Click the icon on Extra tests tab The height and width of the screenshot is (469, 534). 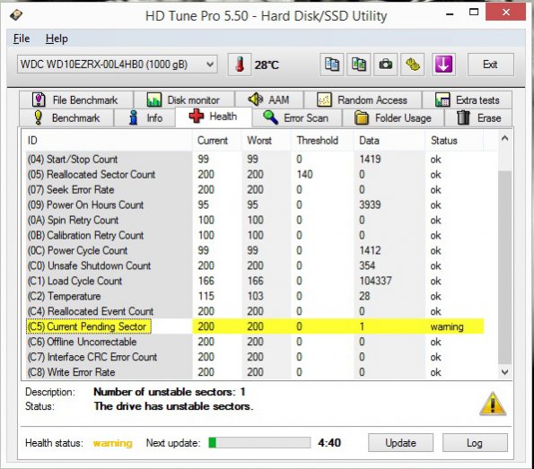(442, 100)
